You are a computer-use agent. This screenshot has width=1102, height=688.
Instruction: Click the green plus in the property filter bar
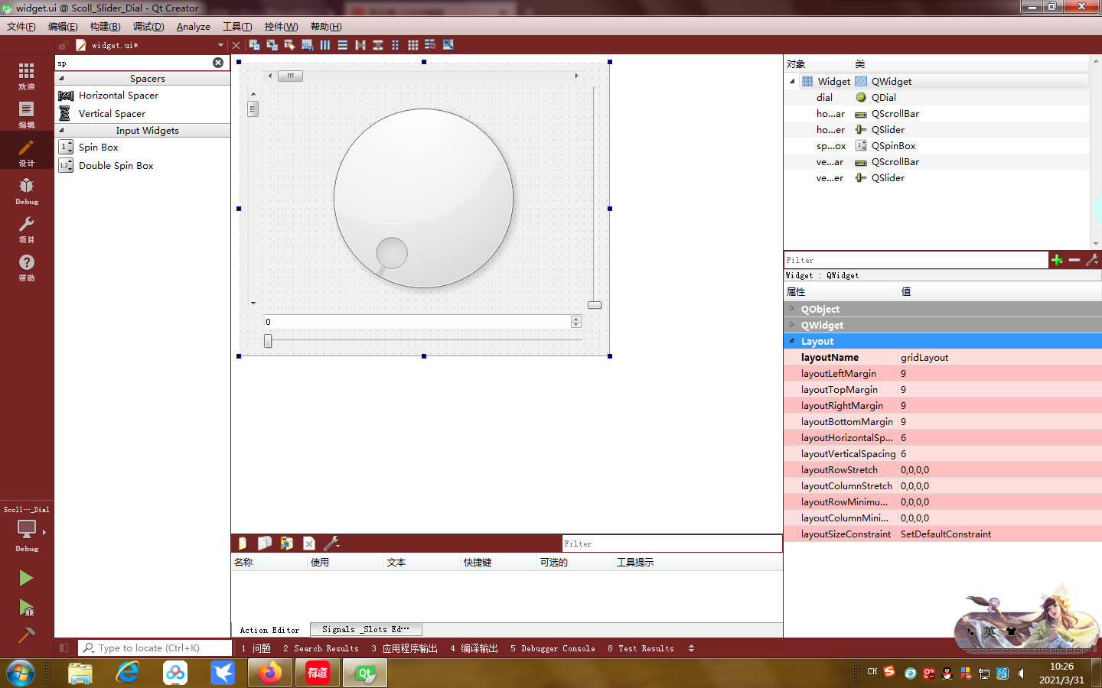coord(1057,259)
